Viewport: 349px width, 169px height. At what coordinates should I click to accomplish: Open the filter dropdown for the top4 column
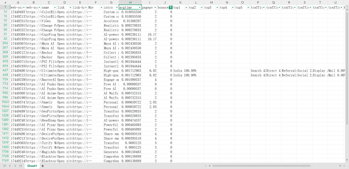pyautogui.click(x=233, y=7)
